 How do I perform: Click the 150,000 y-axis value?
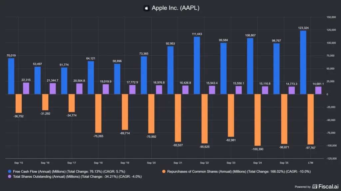331,17
